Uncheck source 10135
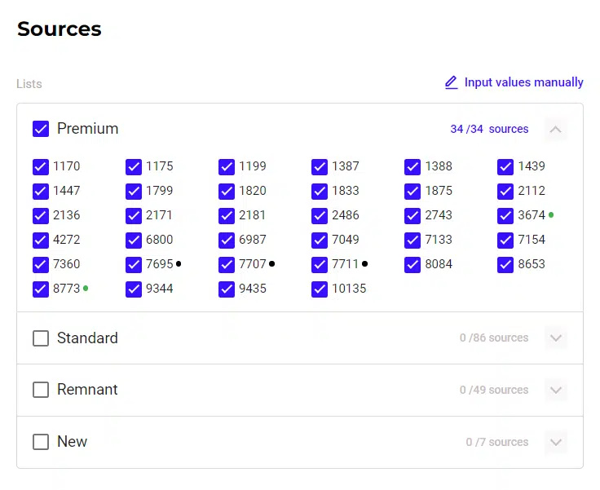Screen dimensions: 600x490 click(x=320, y=289)
